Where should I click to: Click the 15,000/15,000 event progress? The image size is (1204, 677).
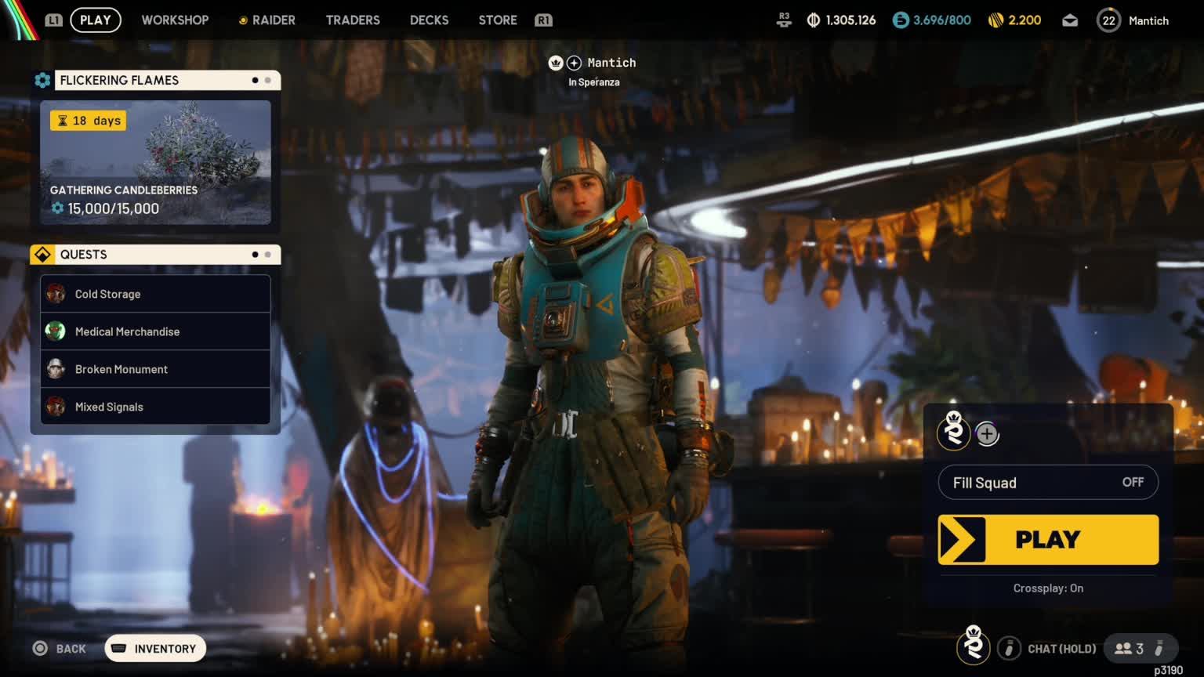[x=105, y=208]
